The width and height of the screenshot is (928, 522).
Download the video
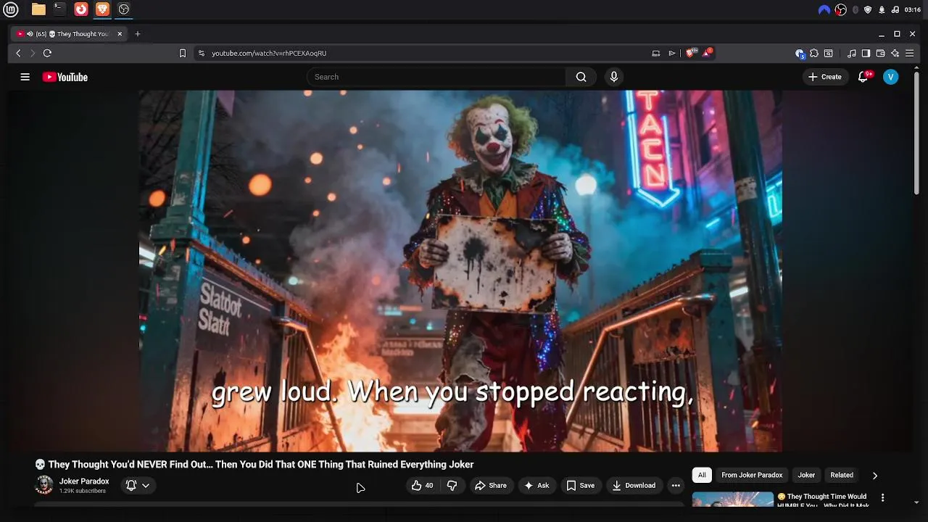[634, 486]
